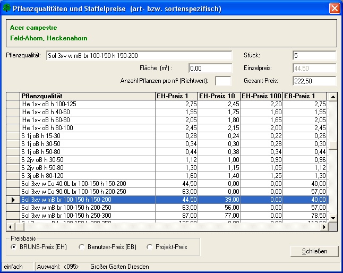Image resolution: width=343 pixels, height=273 pixels.
Task: Click the table's scroll left arrow
Action: tap(10, 227)
